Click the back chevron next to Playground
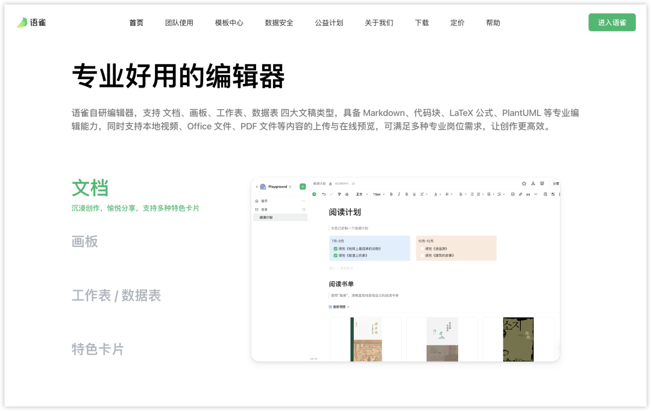 (x=257, y=186)
